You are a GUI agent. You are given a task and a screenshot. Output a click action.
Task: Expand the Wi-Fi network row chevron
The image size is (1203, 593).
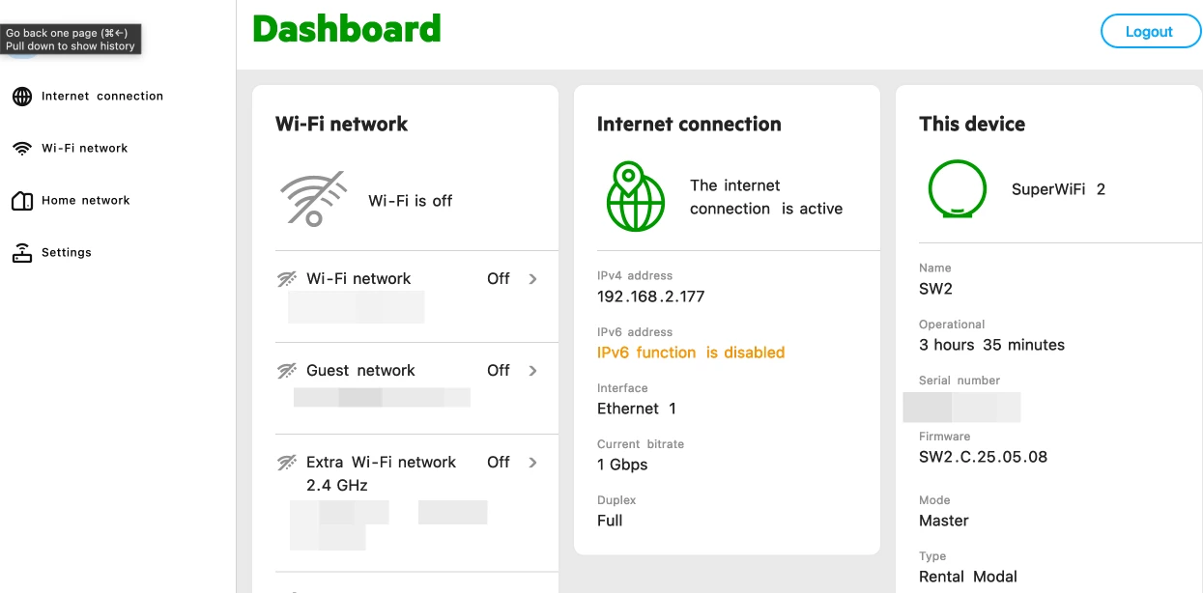click(x=532, y=279)
